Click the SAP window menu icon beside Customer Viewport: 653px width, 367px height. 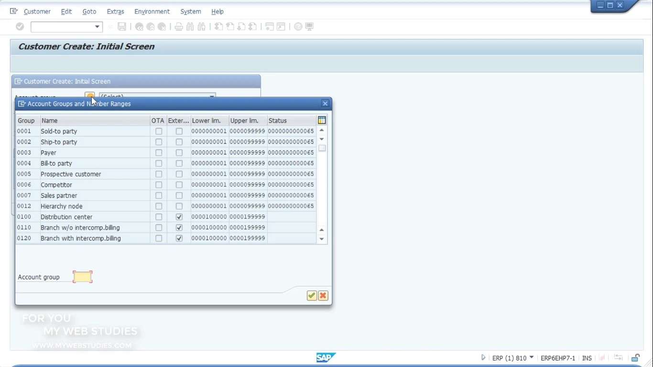[14, 11]
